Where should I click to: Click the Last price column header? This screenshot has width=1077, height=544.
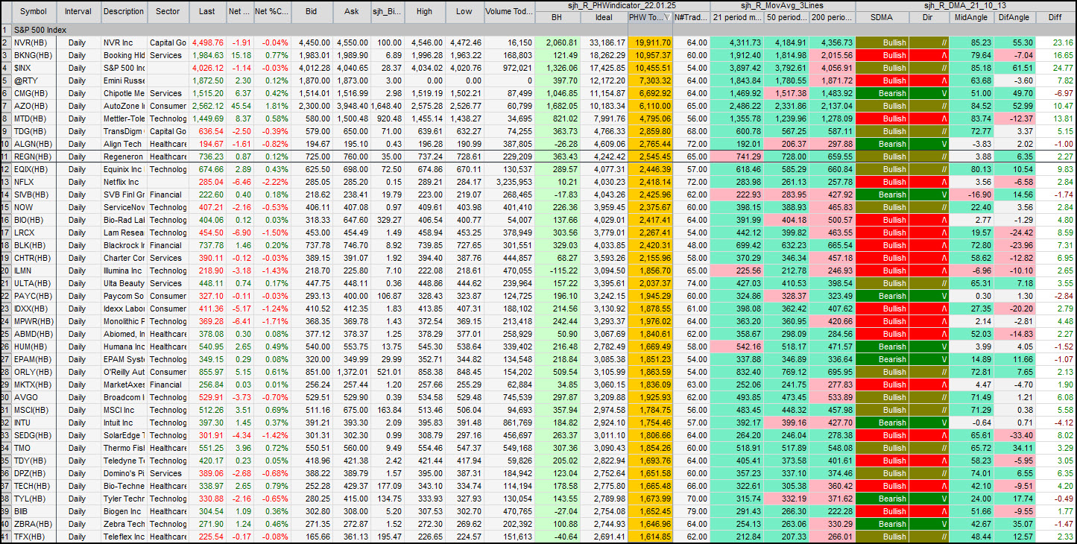tap(207, 12)
